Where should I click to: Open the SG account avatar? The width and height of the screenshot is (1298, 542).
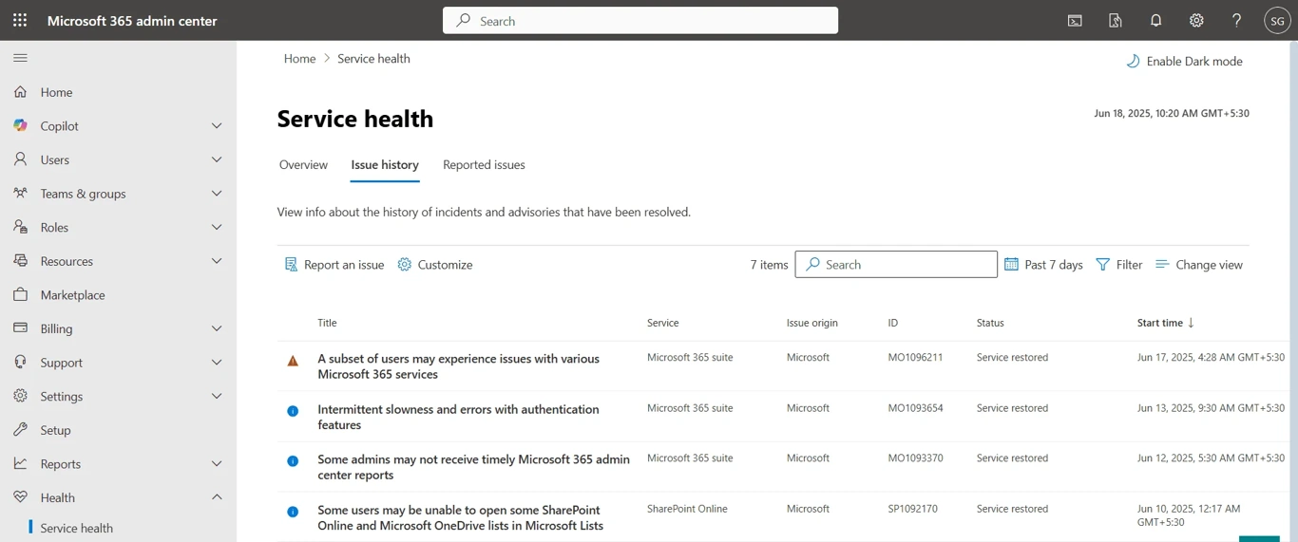pos(1277,20)
